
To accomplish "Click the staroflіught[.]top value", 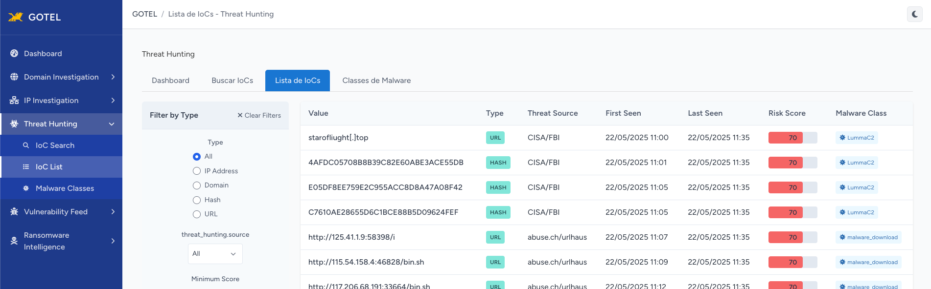I will point(338,138).
